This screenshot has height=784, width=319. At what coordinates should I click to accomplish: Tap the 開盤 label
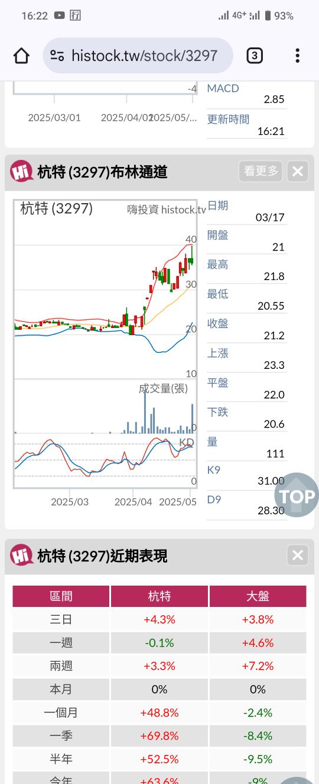click(217, 235)
